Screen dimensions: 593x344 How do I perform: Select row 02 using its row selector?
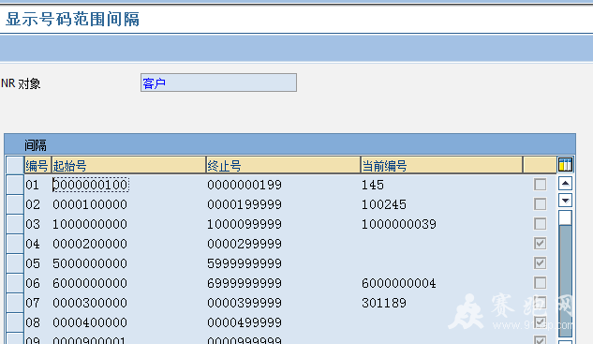click(x=15, y=204)
